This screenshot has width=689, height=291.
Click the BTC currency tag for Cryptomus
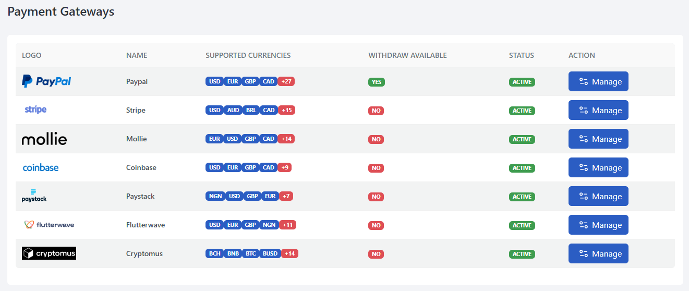point(250,253)
